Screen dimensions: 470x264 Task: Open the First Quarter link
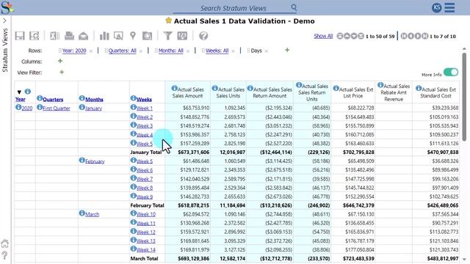[57, 109]
